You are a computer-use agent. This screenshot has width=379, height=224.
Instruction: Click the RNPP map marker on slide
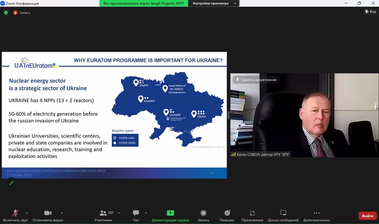(136, 83)
